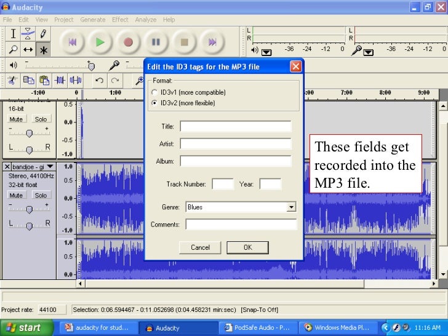Click the output volume slider handle
448x336 pixels.
coord(91,67)
